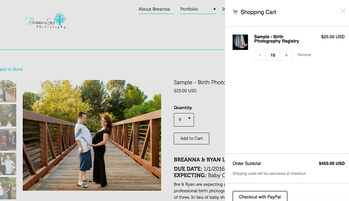Click the main bridge maternity photo
The width and height of the screenshot is (349, 201).
pos(92,135)
